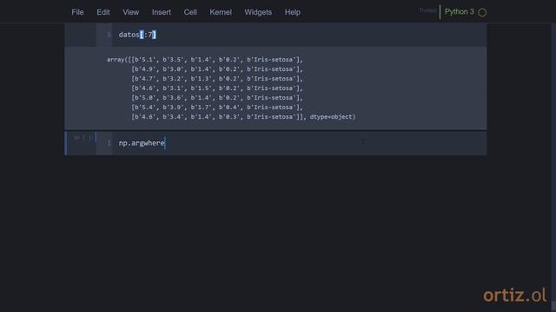Open the File menu
This screenshot has width=556, height=312.
[77, 12]
